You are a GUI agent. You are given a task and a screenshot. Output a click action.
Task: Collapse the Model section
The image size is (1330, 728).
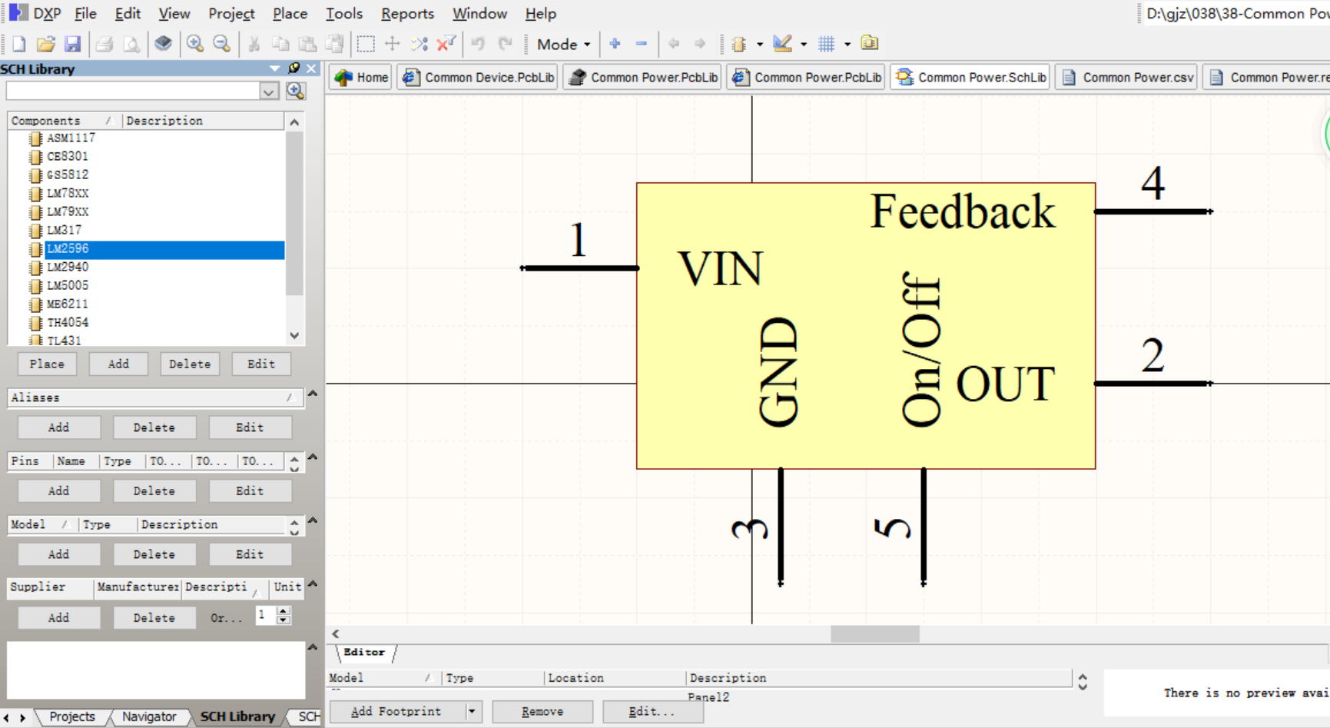pyautogui.click(x=313, y=520)
